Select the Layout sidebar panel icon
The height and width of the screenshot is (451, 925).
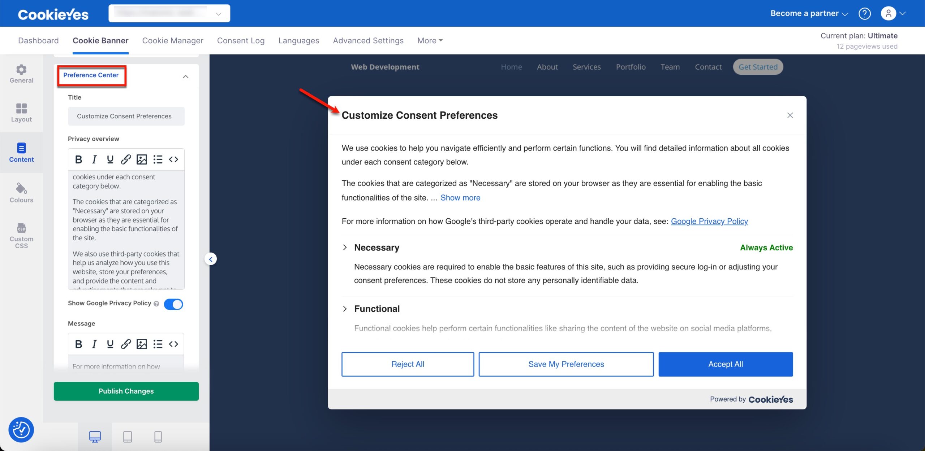tap(22, 113)
